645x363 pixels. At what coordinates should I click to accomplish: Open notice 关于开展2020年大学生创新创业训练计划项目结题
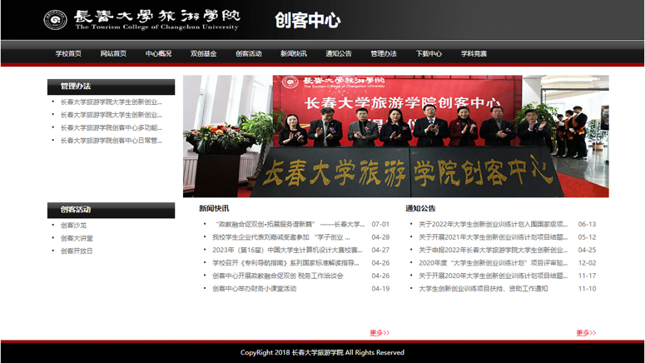(494, 276)
